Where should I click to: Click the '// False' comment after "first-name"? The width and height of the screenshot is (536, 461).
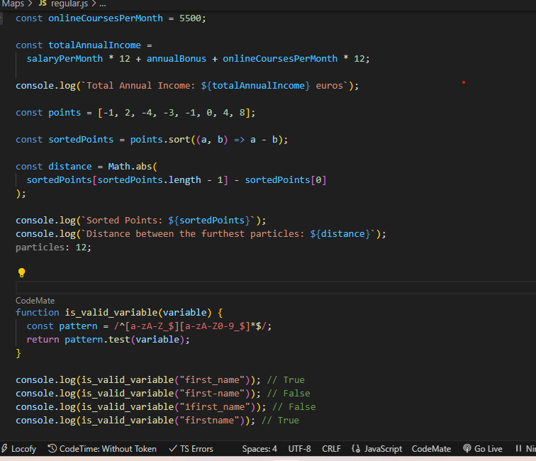289,394
